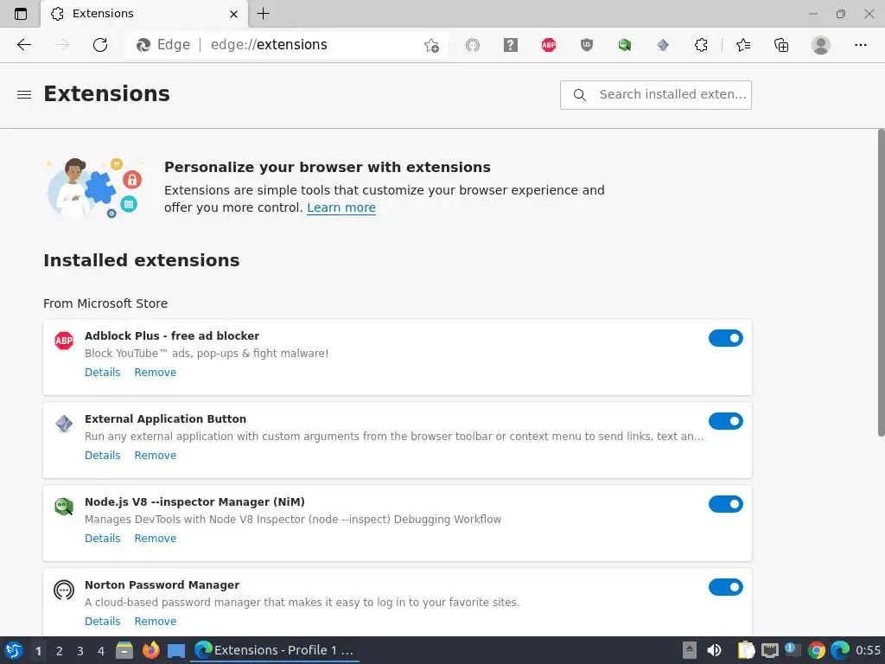Image resolution: width=885 pixels, height=664 pixels.
Task: Open Details for Adblock Plus
Action: point(102,372)
